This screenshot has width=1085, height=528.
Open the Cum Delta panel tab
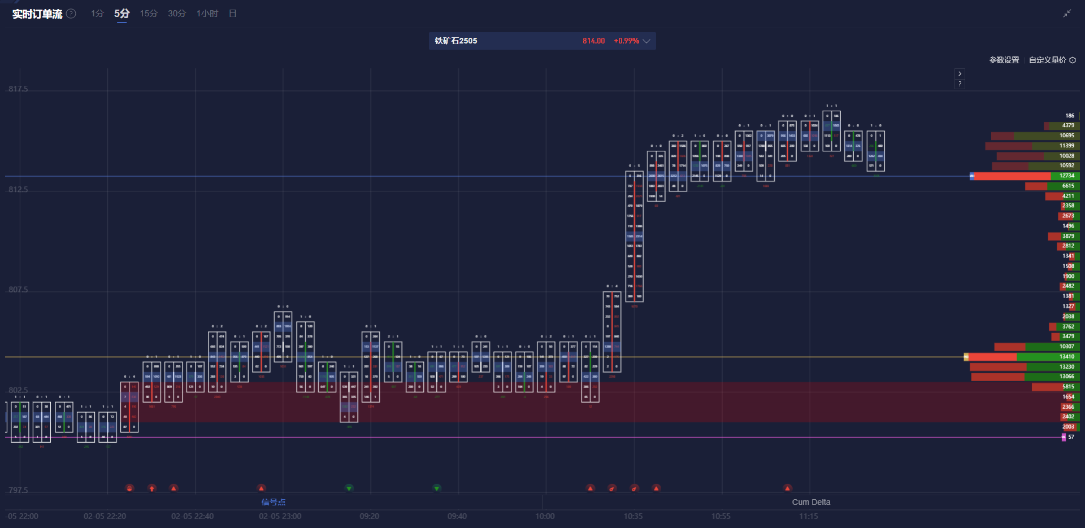[811, 502]
